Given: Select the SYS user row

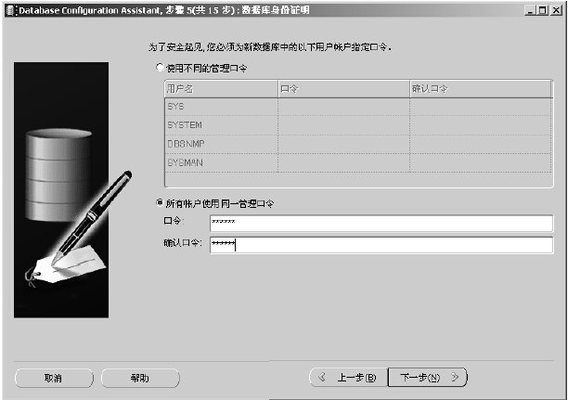Looking at the screenshot, I should coord(358,107).
